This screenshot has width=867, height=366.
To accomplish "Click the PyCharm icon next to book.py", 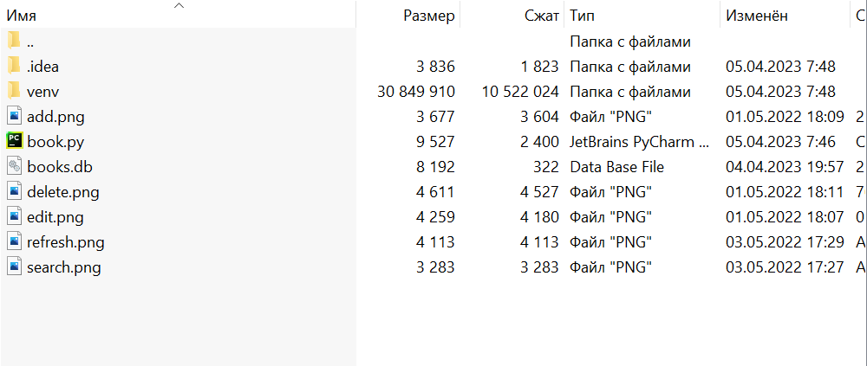I will 14,141.
